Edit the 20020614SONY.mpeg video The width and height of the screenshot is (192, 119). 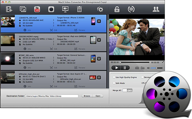[54, 49]
